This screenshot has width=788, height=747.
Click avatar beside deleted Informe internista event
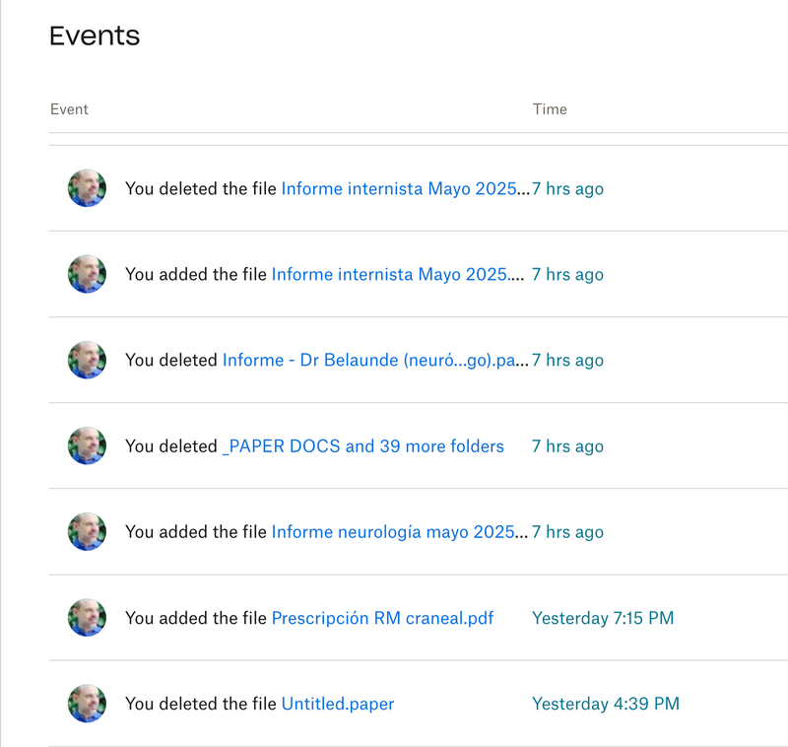pos(87,188)
